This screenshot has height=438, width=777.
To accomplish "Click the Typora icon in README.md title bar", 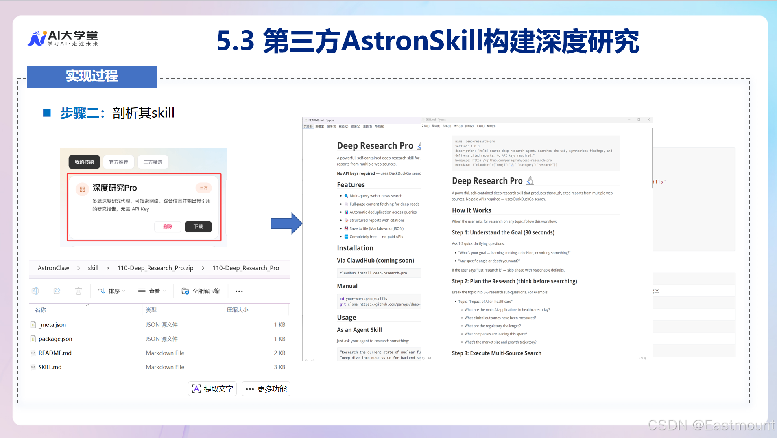I will point(306,120).
